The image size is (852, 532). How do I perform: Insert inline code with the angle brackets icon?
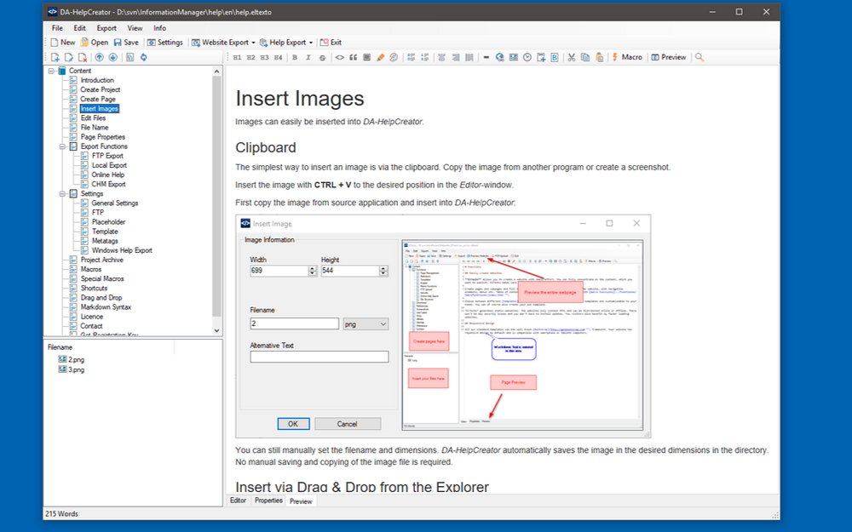[x=340, y=57]
